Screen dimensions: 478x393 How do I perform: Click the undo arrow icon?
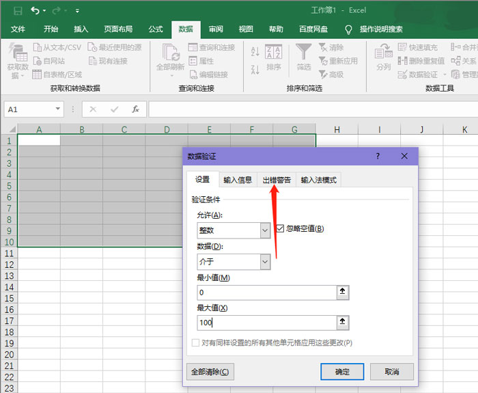[36, 11]
